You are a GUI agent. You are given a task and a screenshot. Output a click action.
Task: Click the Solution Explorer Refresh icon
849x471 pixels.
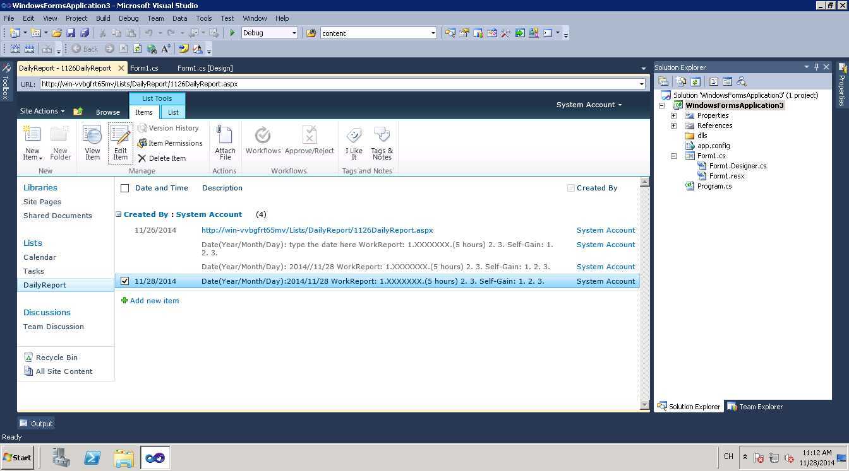click(x=695, y=81)
